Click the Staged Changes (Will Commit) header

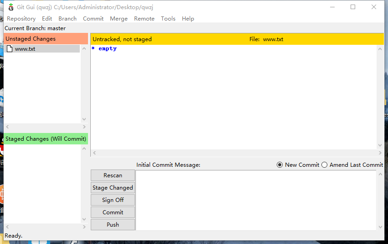point(46,139)
